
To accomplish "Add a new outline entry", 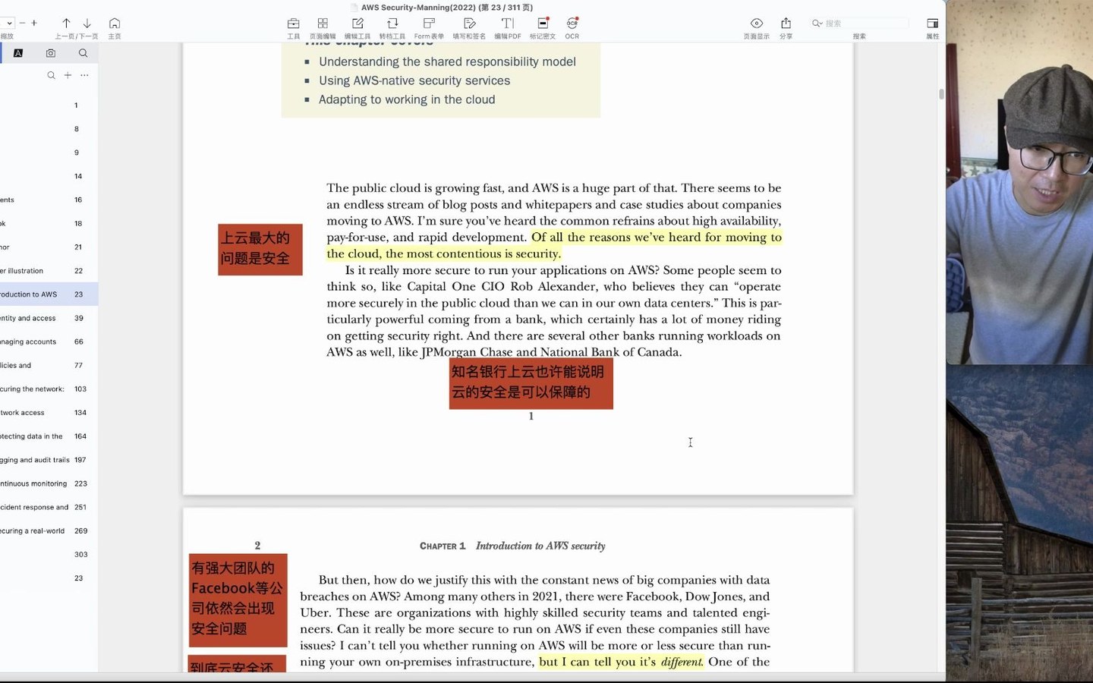I will (68, 75).
